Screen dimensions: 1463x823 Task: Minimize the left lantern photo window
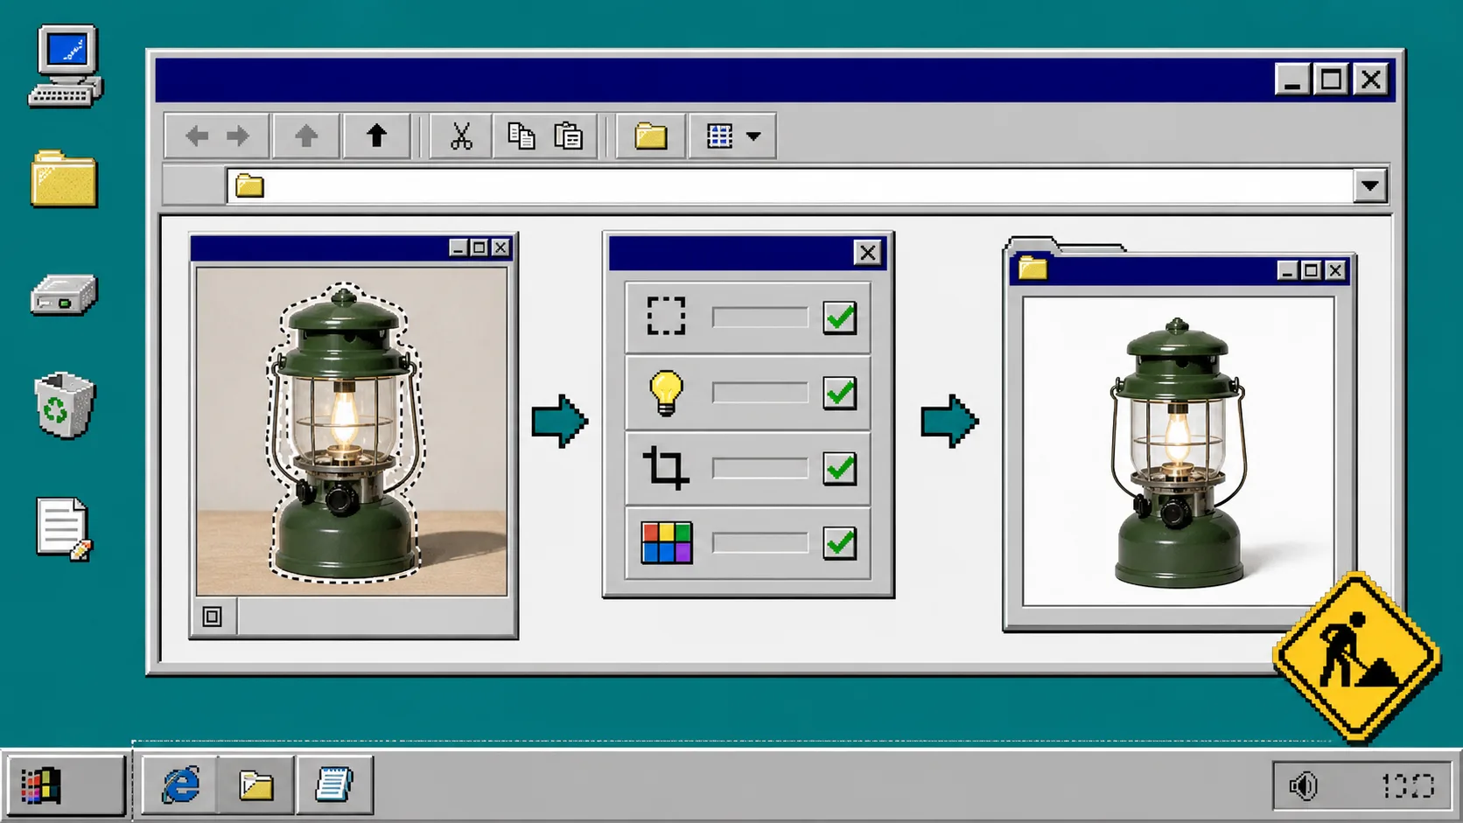pos(458,248)
